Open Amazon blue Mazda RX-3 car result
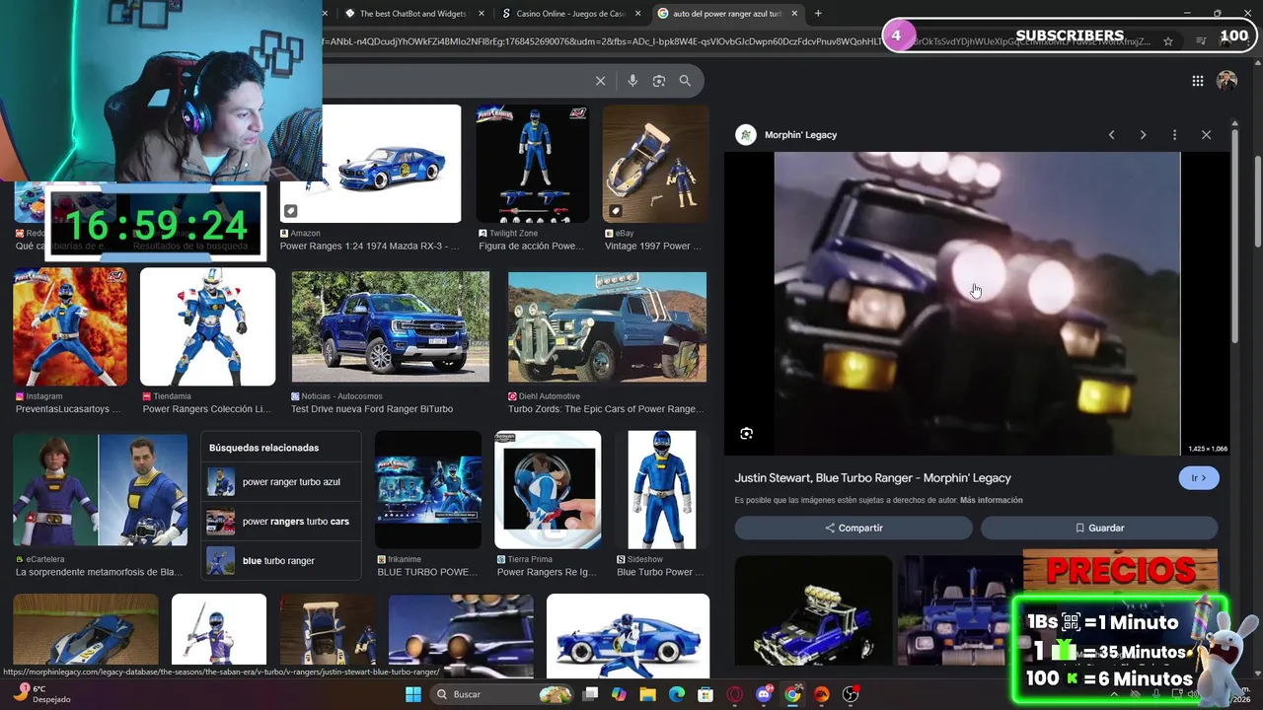 pos(370,164)
